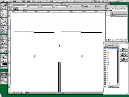The width and height of the screenshot is (129, 97).
Task: Select the 2D selection arrow tool
Action: [x=6, y=6]
